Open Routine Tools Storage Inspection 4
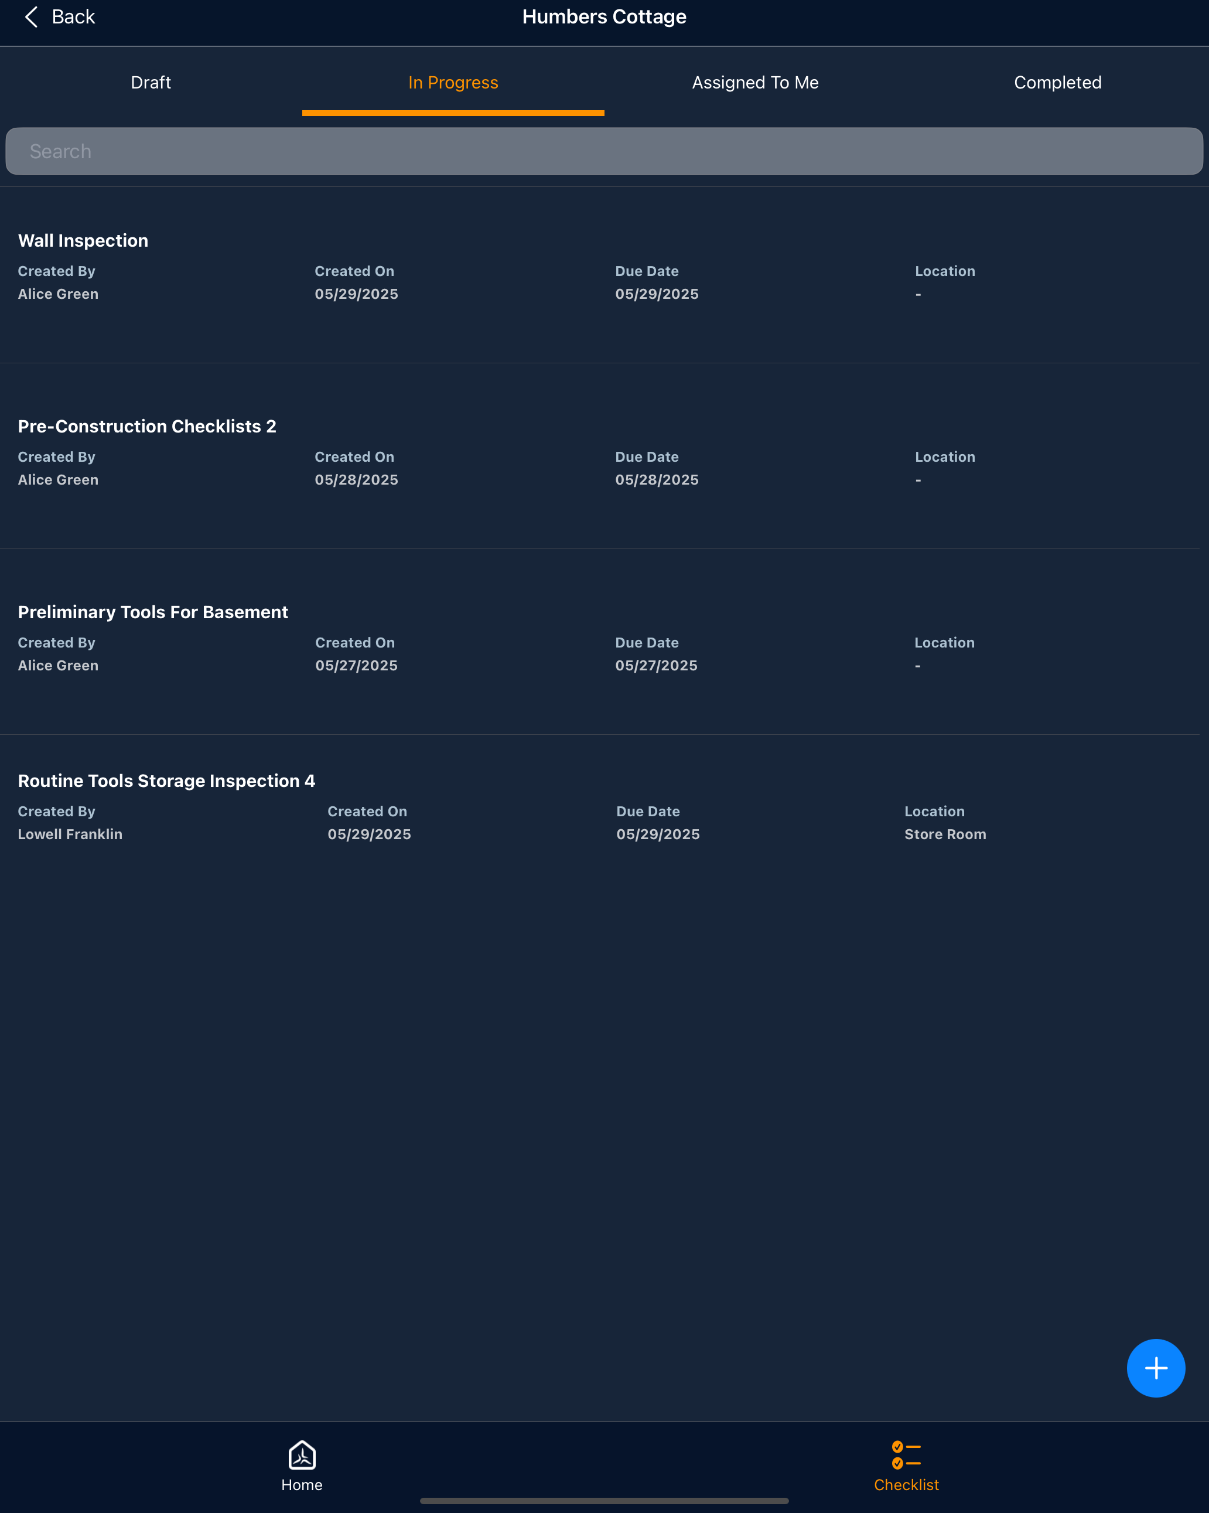The width and height of the screenshot is (1209, 1513). pos(166,781)
